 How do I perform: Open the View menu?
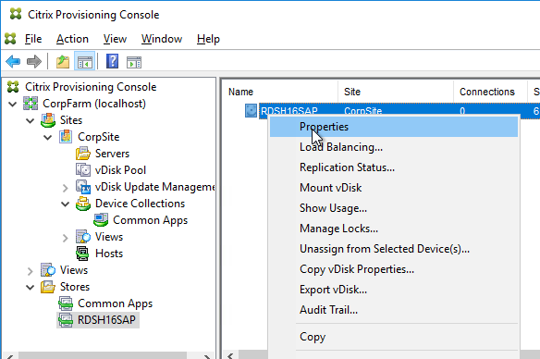point(115,39)
